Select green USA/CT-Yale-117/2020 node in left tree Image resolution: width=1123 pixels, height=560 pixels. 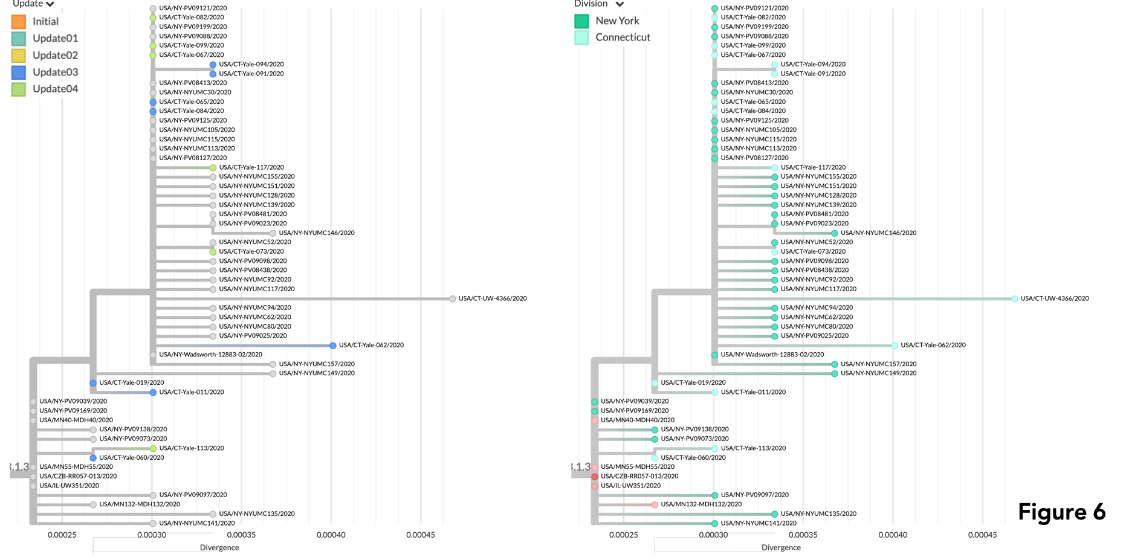click(213, 167)
